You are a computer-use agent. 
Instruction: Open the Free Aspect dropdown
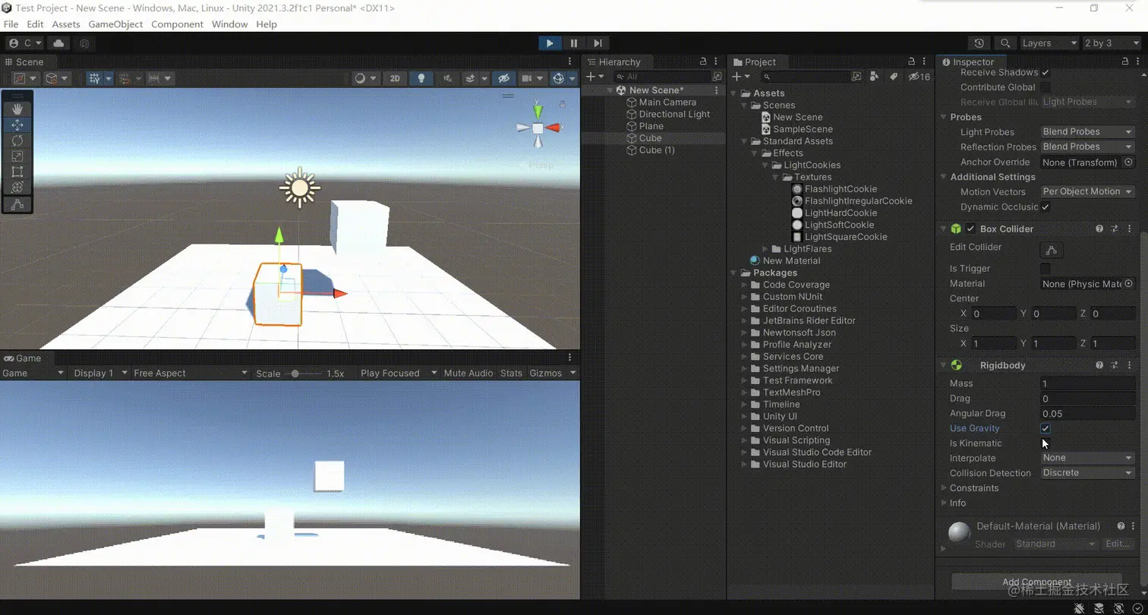[x=191, y=373]
